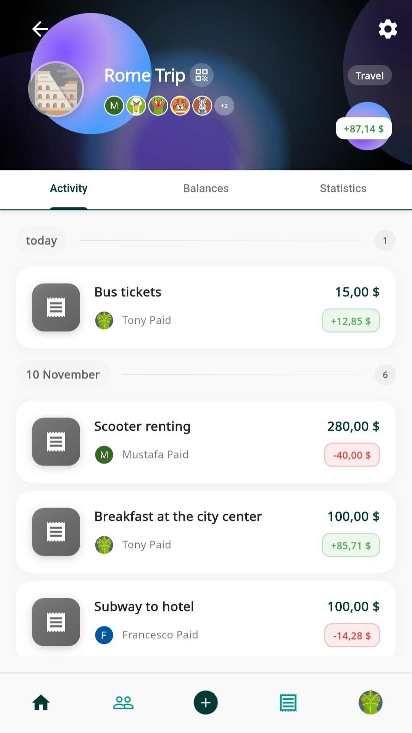Image resolution: width=412 pixels, height=733 pixels.
Task: Tap the Scooter renting receipt icon
Action: (x=56, y=442)
